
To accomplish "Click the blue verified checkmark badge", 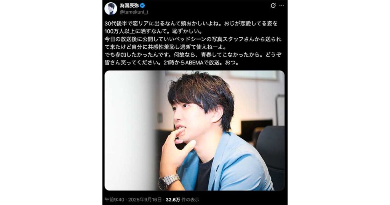I will pyautogui.click(x=142, y=5).
